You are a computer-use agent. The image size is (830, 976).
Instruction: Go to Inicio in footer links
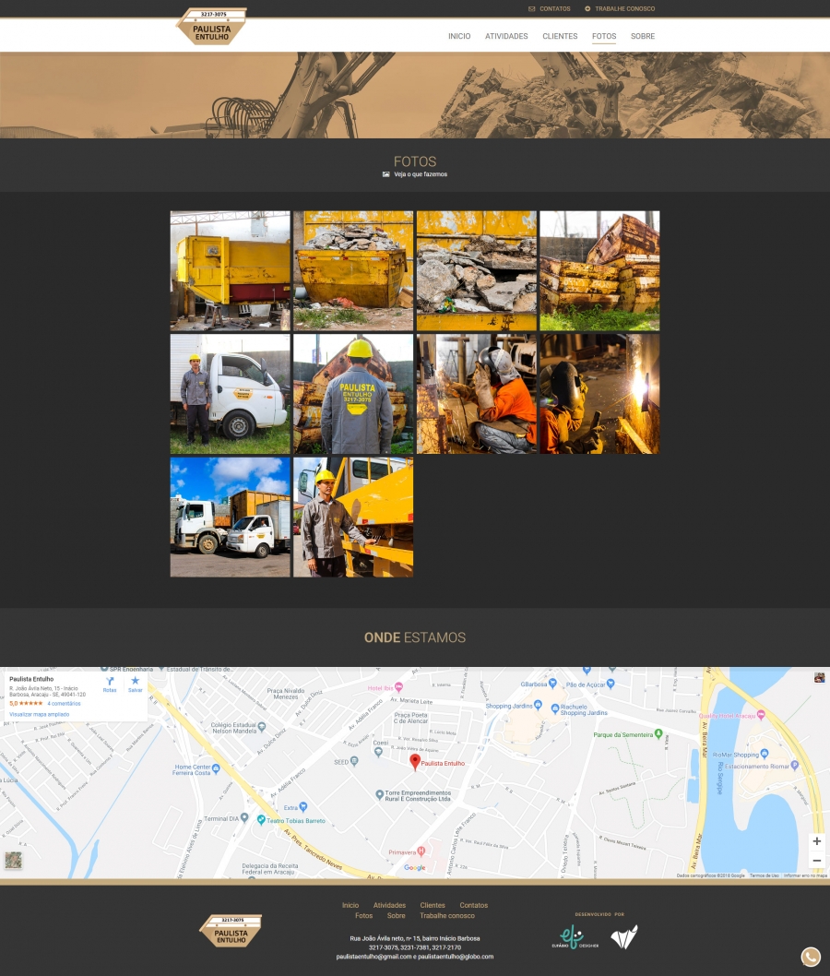(x=350, y=905)
